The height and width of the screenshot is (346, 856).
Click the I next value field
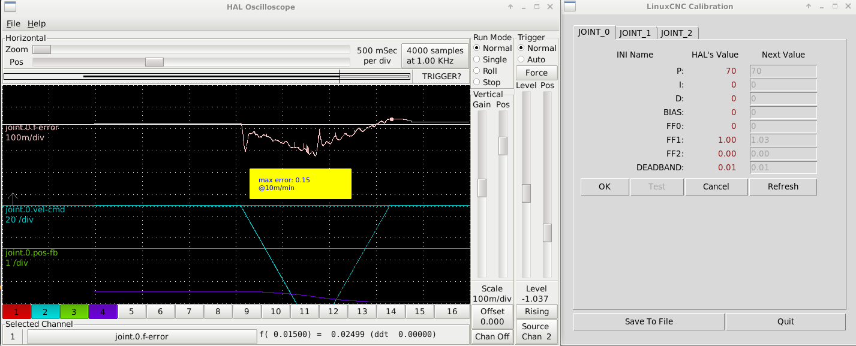(x=783, y=85)
